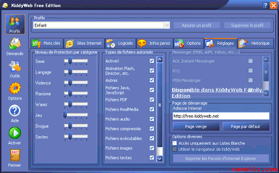The width and height of the screenshot is (279, 173).
Task: Switch to the Options tab
Action: (x=189, y=43)
